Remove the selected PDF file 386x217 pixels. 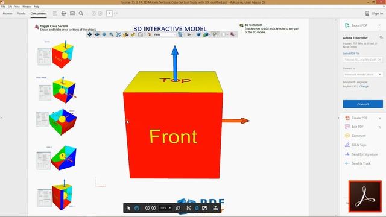pyautogui.click(x=379, y=60)
